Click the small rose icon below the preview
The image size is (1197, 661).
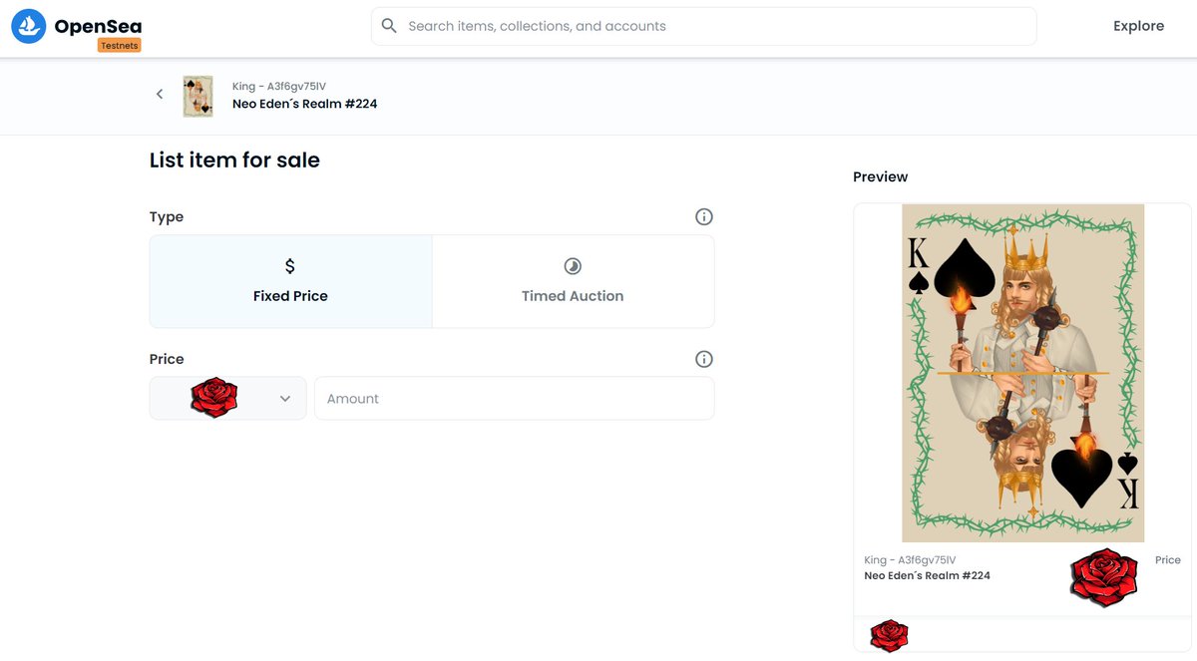[x=889, y=636]
